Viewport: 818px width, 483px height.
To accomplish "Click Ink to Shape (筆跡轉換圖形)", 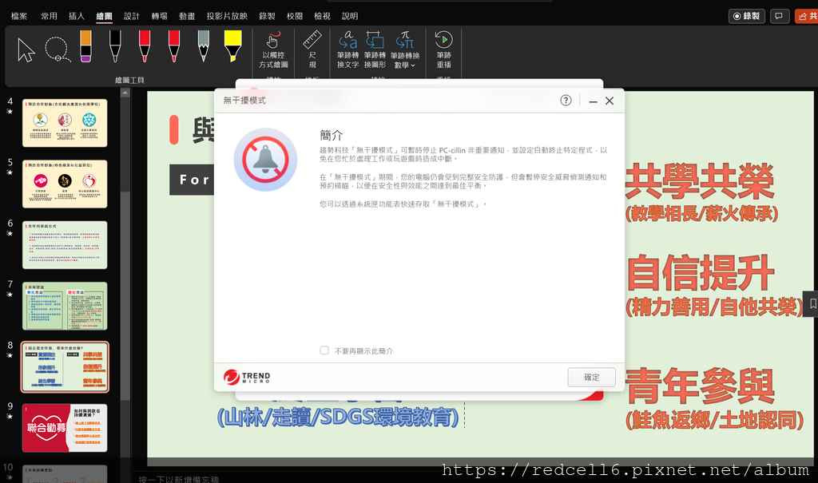I will [x=375, y=50].
